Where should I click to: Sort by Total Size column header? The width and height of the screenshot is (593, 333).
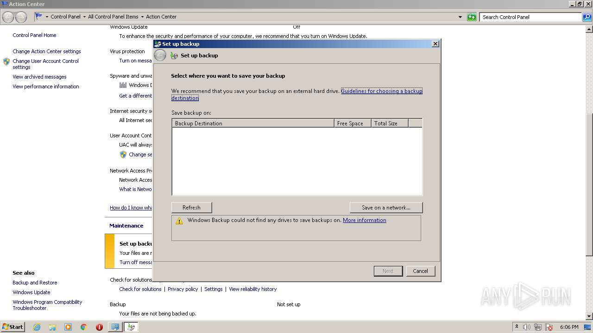[x=390, y=123]
